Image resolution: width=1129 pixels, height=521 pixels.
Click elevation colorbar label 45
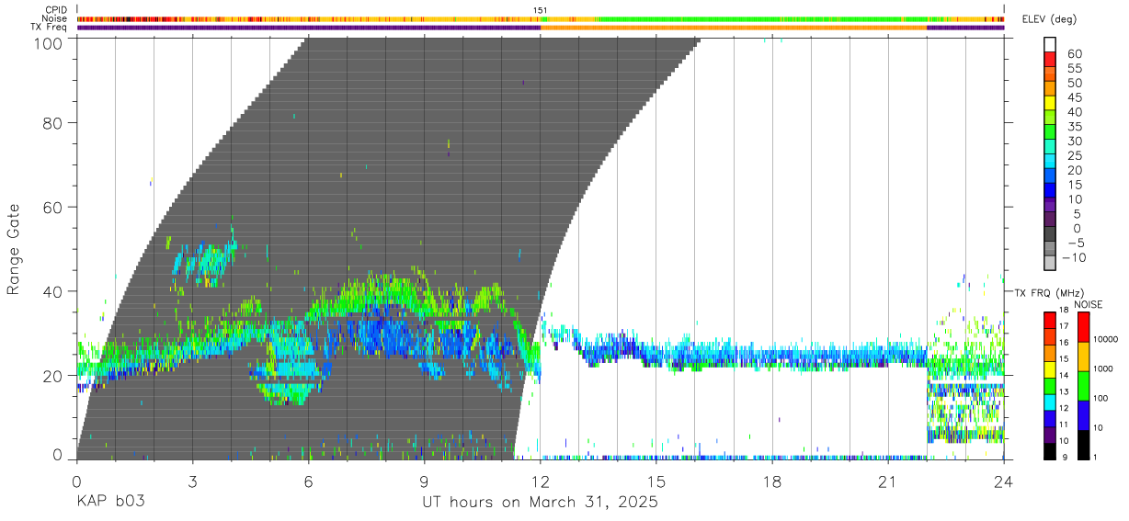click(1075, 97)
